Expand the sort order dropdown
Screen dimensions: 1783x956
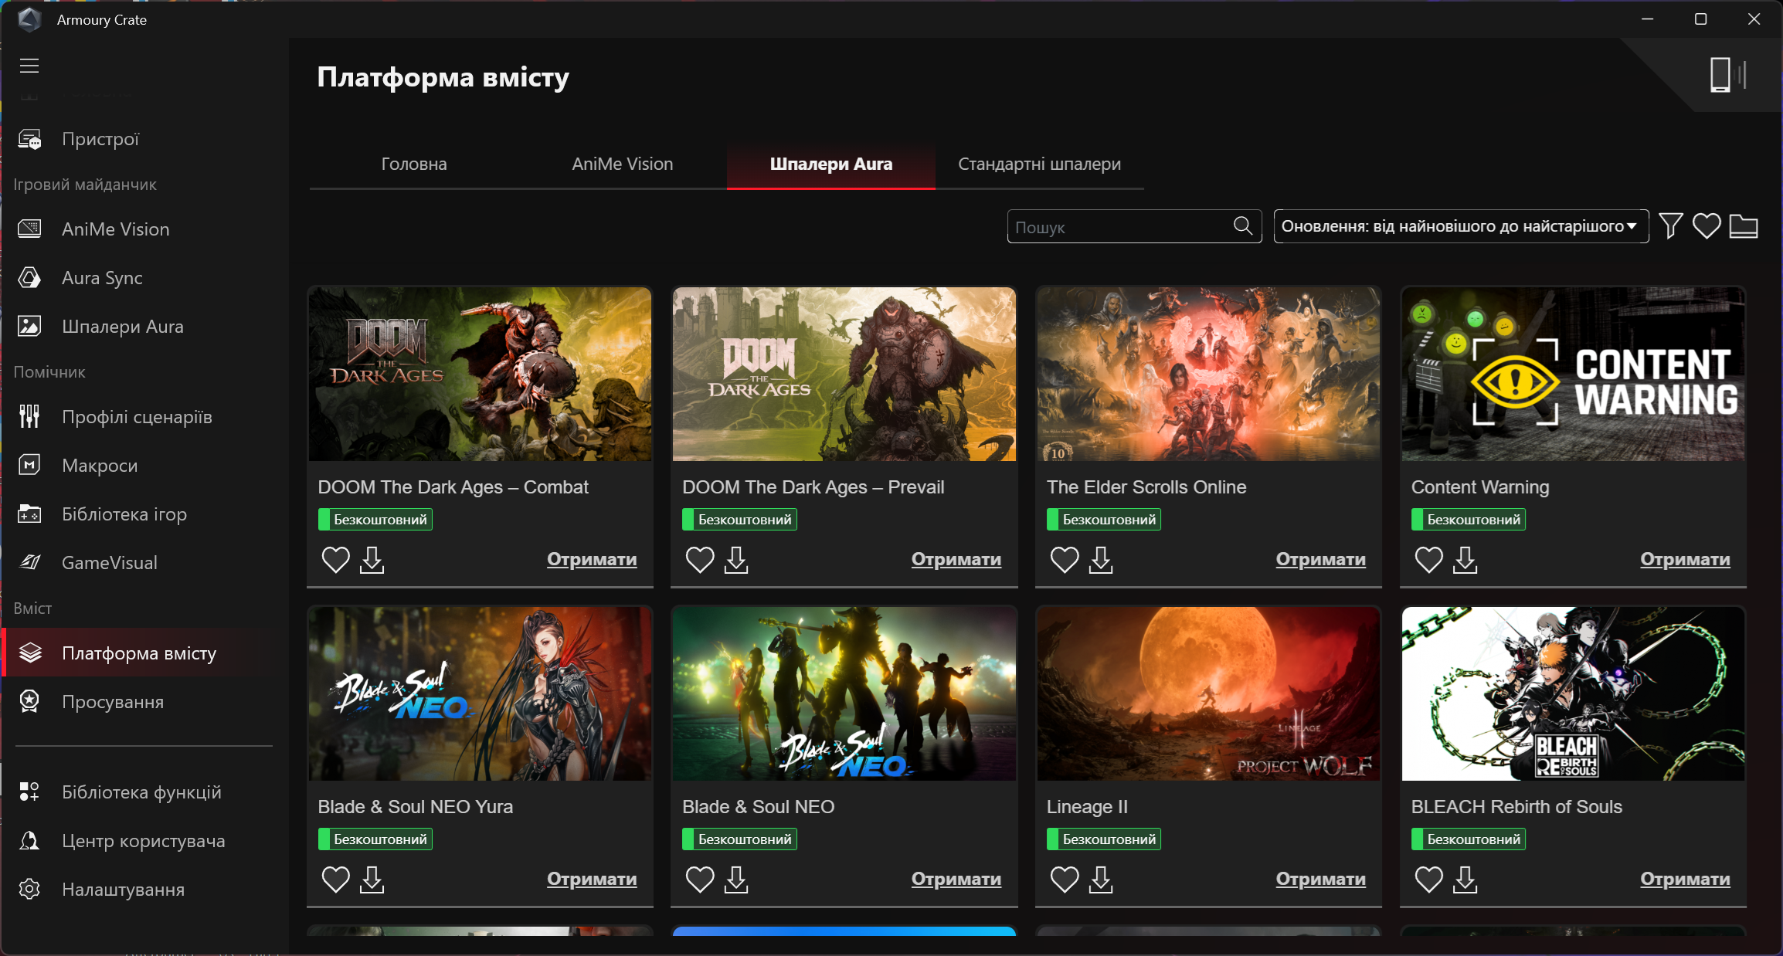pos(1460,226)
